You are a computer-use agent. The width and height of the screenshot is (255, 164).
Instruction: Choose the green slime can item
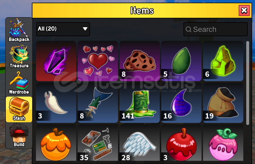click(140, 103)
